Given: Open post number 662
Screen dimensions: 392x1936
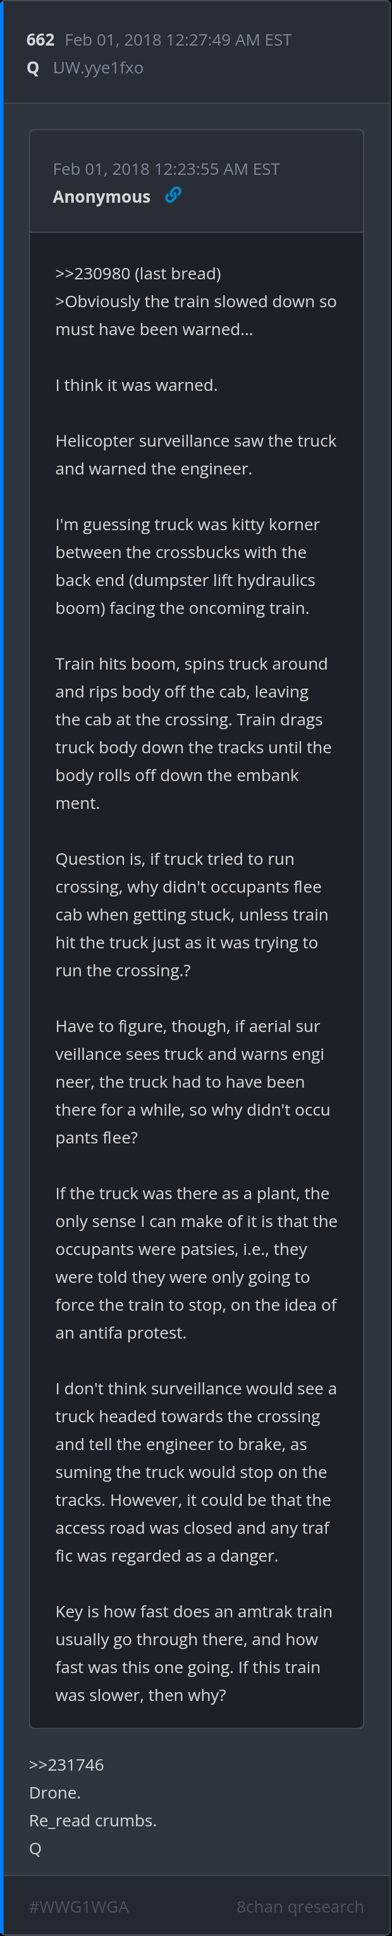Looking at the screenshot, I should tap(40, 40).
